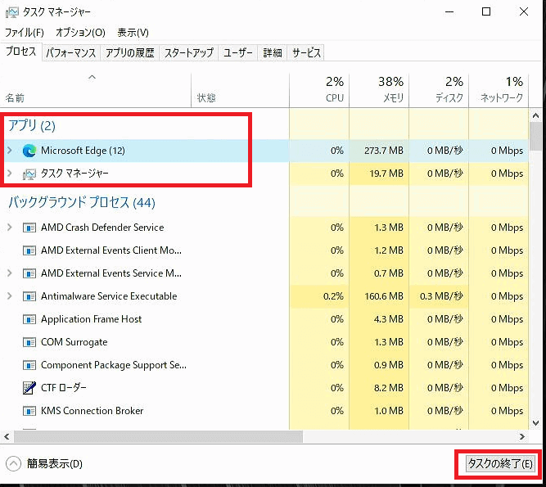Switch to the 詳細 tab
Image resolution: width=546 pixels, height=487 pixels.
coord(273,53)
